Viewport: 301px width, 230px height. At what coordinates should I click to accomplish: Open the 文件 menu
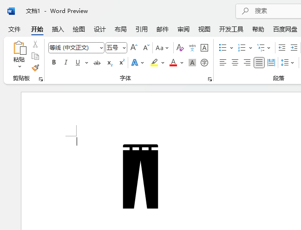[14, 29]
